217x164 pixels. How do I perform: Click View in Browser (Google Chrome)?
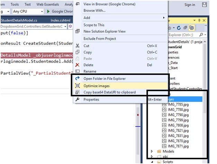[x=109, y=4]
